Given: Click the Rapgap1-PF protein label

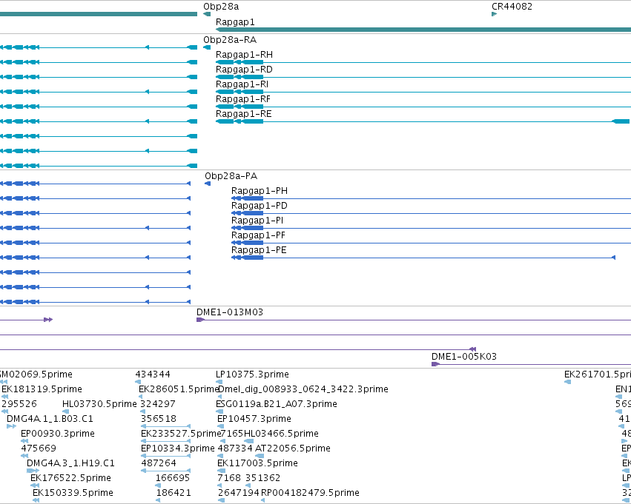Looking at the screenshot, I should pyautogui.click(x=258, y=235).
